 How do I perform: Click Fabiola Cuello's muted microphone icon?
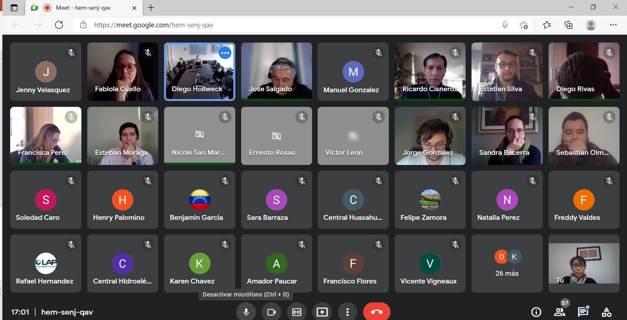pos(148,53)
